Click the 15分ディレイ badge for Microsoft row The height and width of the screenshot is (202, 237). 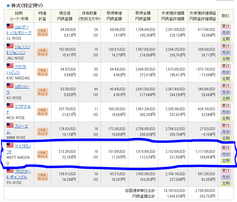(x=43, y=154)
